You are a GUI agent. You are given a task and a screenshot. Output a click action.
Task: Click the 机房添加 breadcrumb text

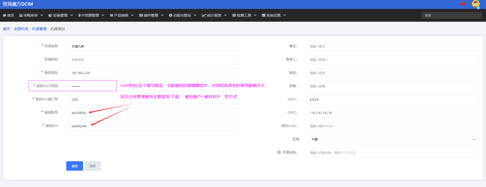[58, 29]
